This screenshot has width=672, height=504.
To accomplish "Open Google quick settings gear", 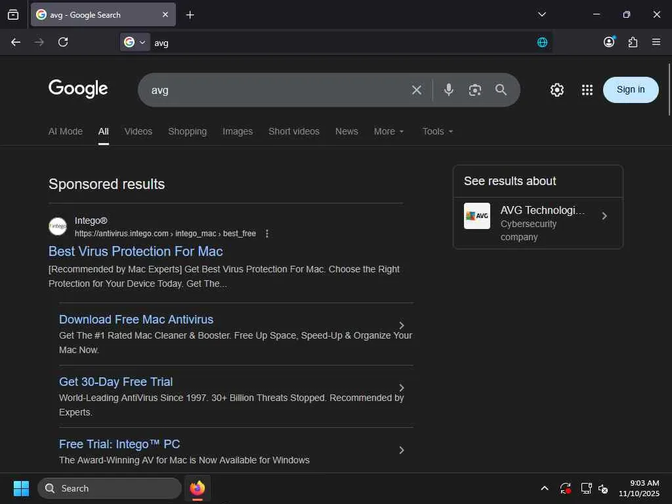I will (556, 90).
